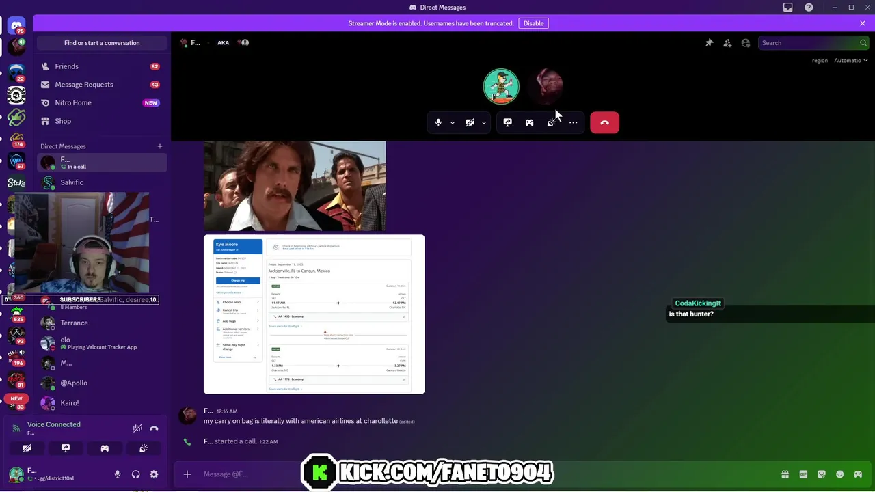The width and height of the screenshot is (875, 492).
Task: Open the green interlocked-squares server icon
Action: click(x=16, y=118)
